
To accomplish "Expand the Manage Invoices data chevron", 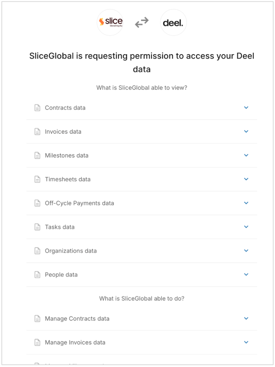I will click(x=246, y=342).
